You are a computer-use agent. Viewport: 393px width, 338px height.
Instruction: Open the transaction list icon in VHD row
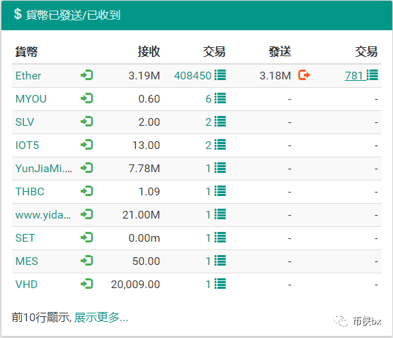tap(220, 284)
